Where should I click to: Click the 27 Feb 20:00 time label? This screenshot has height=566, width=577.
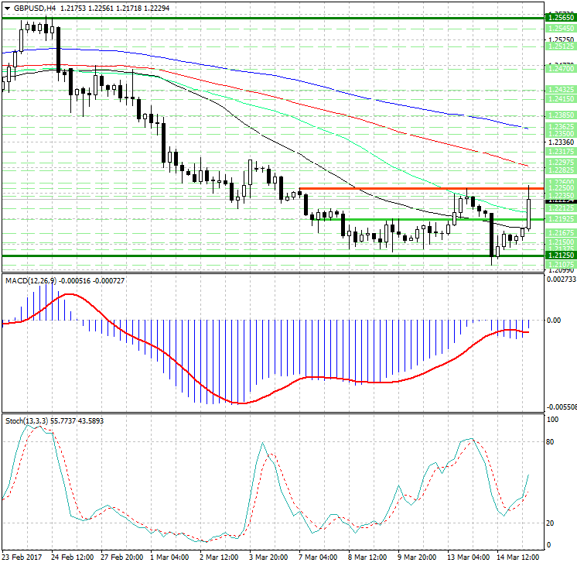click(121, 557)
